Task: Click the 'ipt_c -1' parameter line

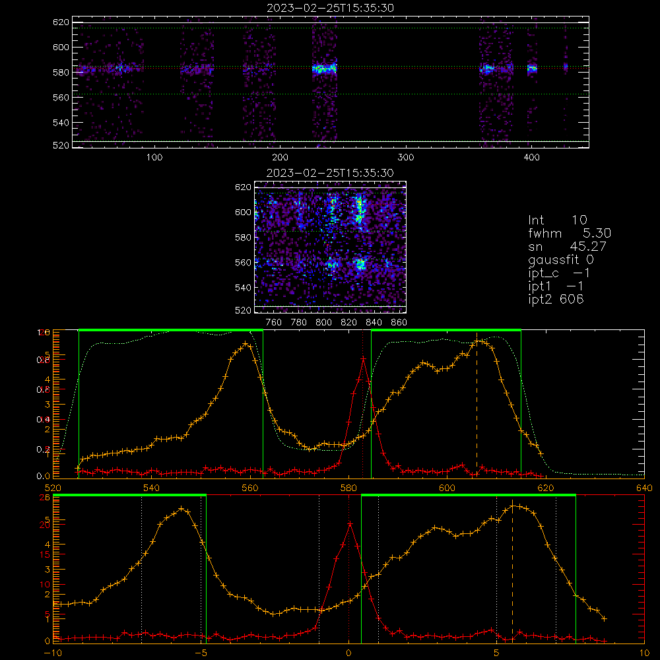Action: (x=559, y=273)
